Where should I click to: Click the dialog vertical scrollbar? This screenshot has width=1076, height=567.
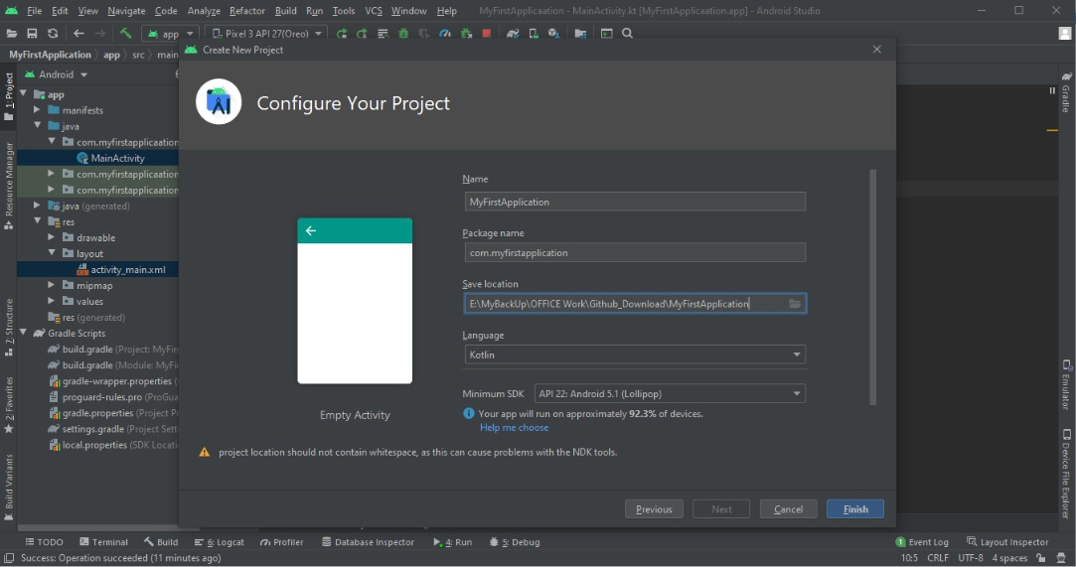point(873,287)
